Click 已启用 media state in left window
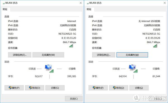This screenshot has width=168, height=103. click(x=73, y=30)
